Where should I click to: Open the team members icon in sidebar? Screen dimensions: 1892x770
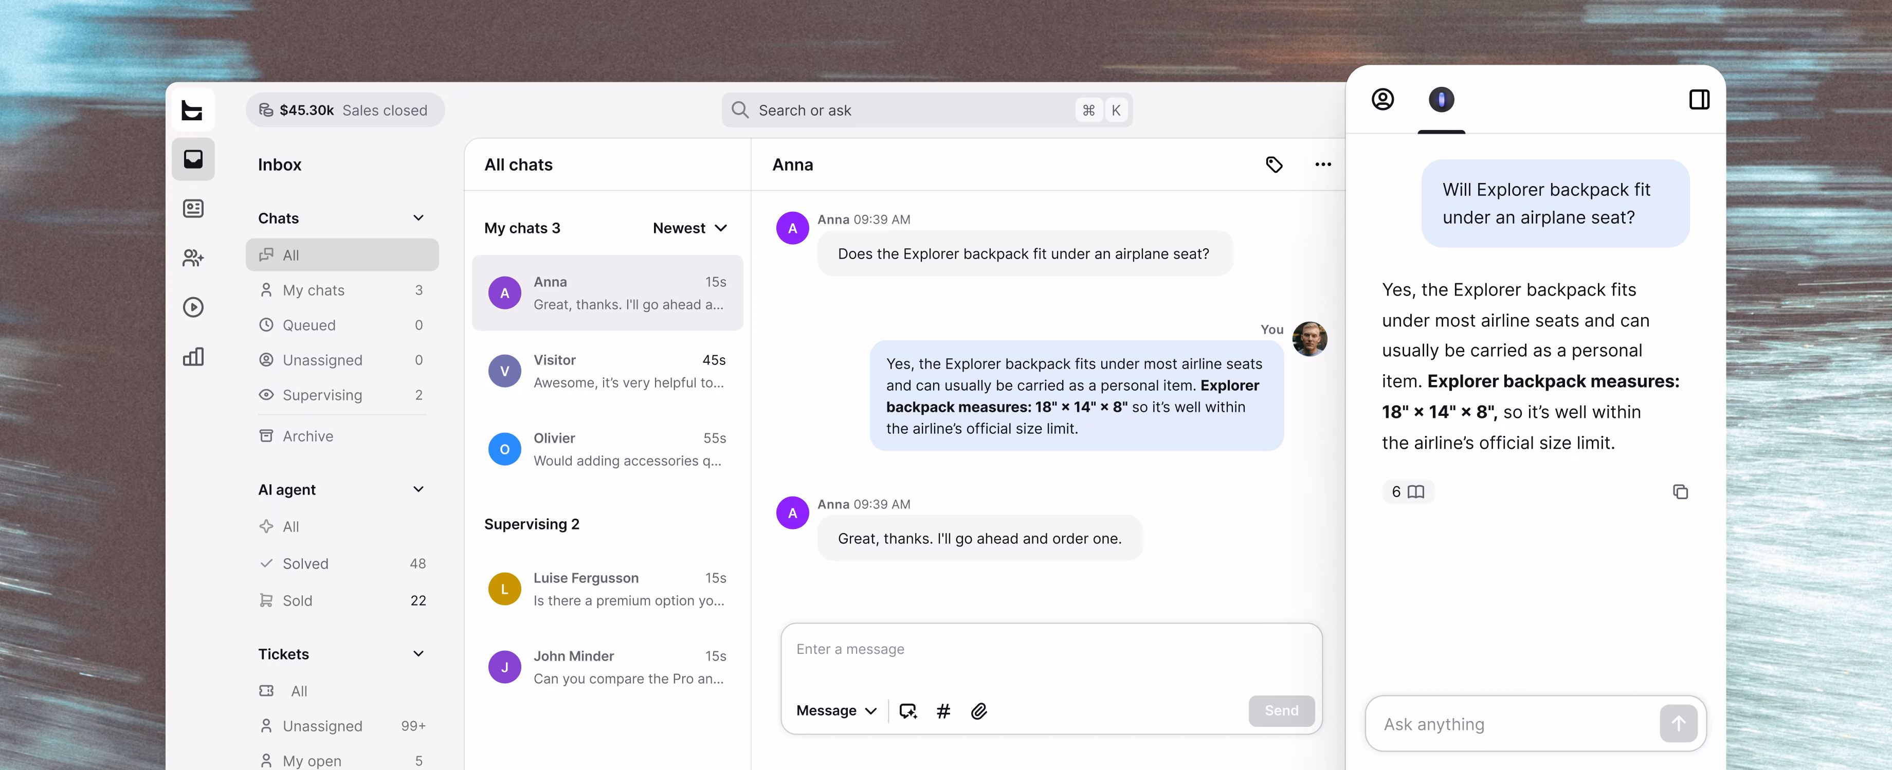tap(193, 258)
